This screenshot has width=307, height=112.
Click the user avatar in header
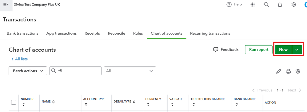click(305, 5)
